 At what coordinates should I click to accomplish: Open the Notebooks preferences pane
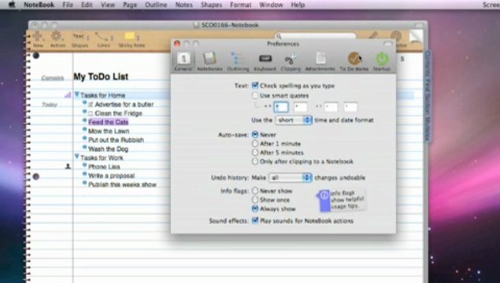[209, 61]
